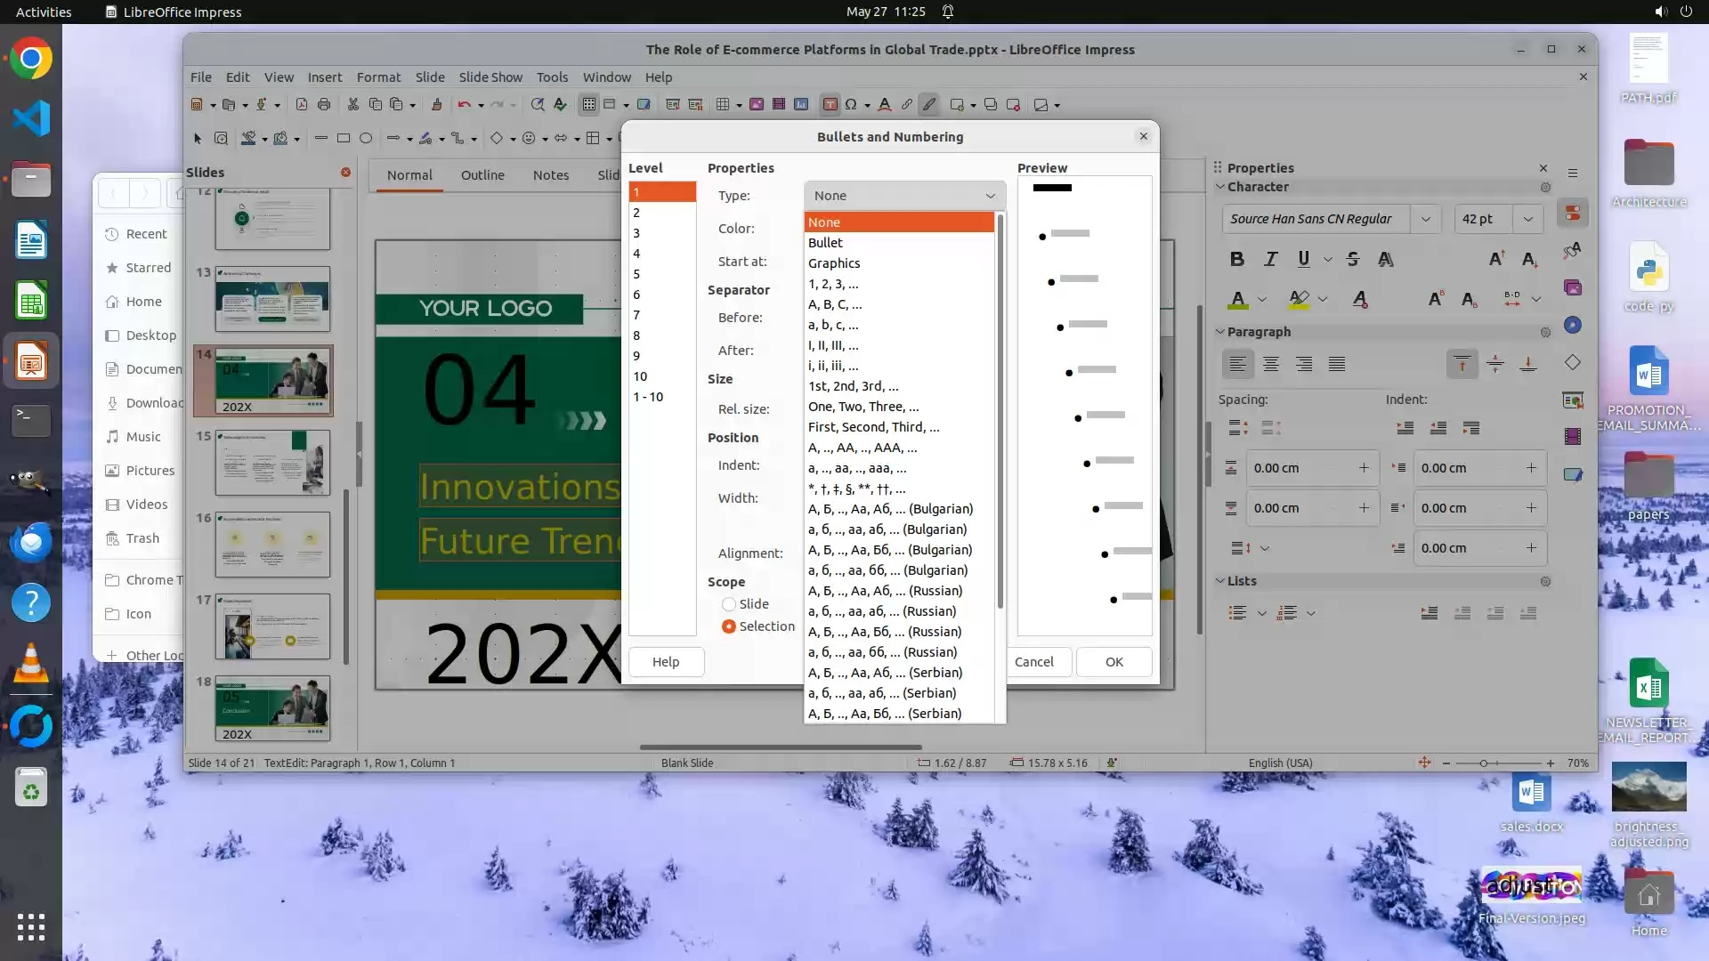Screen dimensions: 1709x961
Task: Open the font name dropdown
Action: coord(1425,219)
